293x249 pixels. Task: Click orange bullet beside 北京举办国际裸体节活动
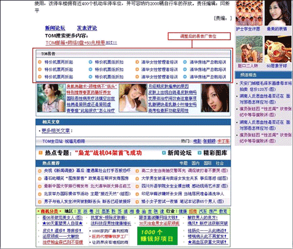tap(40, 194)
